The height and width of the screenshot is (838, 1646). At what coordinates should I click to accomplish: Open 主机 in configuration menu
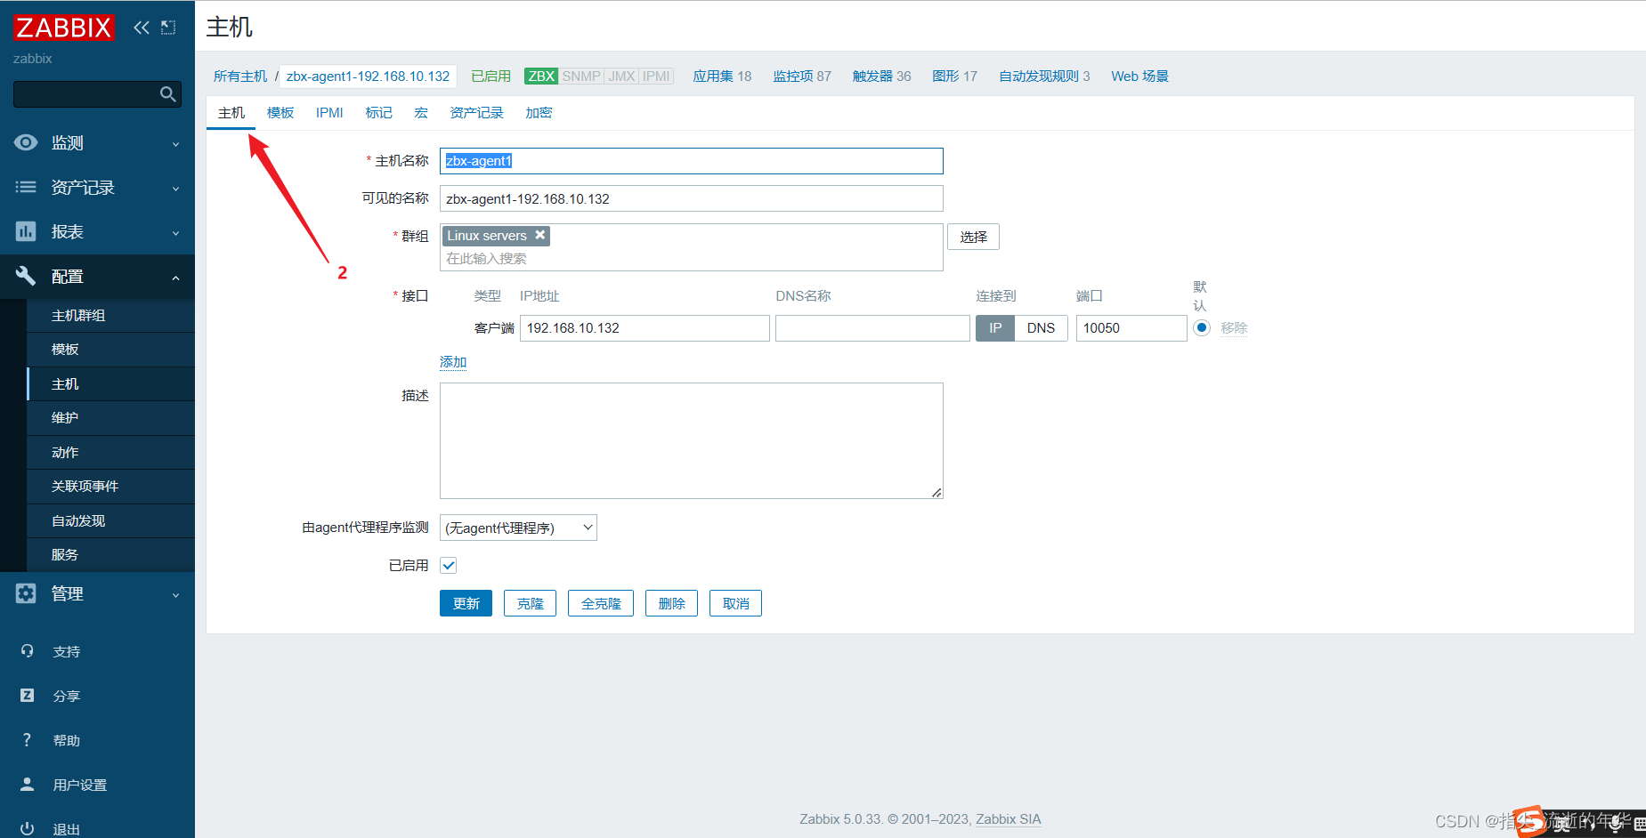pyautogui.click(x=110, y=384)
